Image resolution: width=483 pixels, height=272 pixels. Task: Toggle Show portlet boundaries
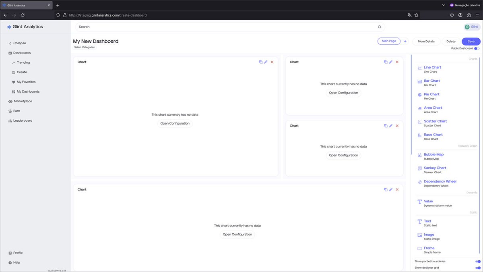coord(478,262)
